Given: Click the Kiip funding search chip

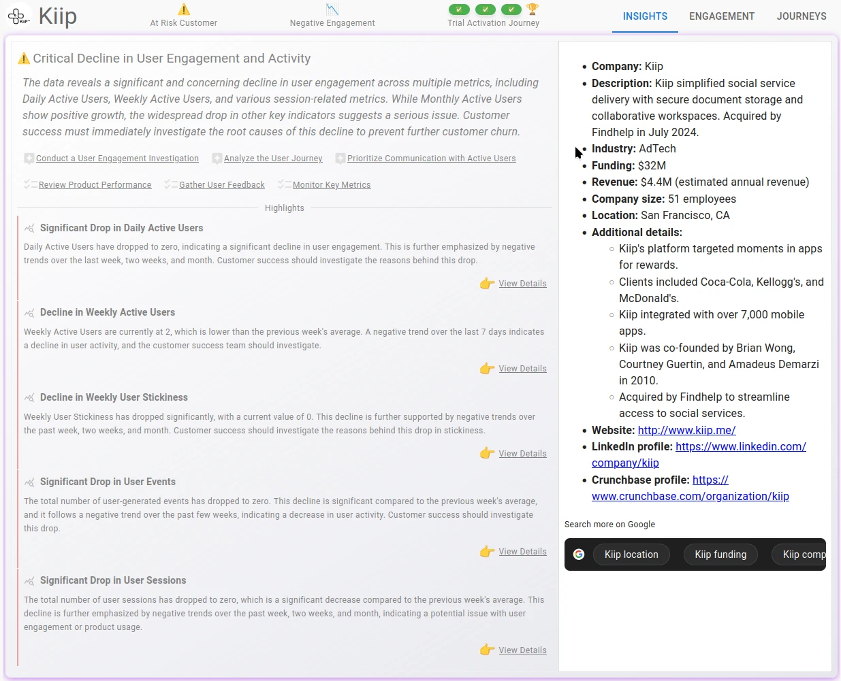Looking at the screenshot, I should 720,554.
